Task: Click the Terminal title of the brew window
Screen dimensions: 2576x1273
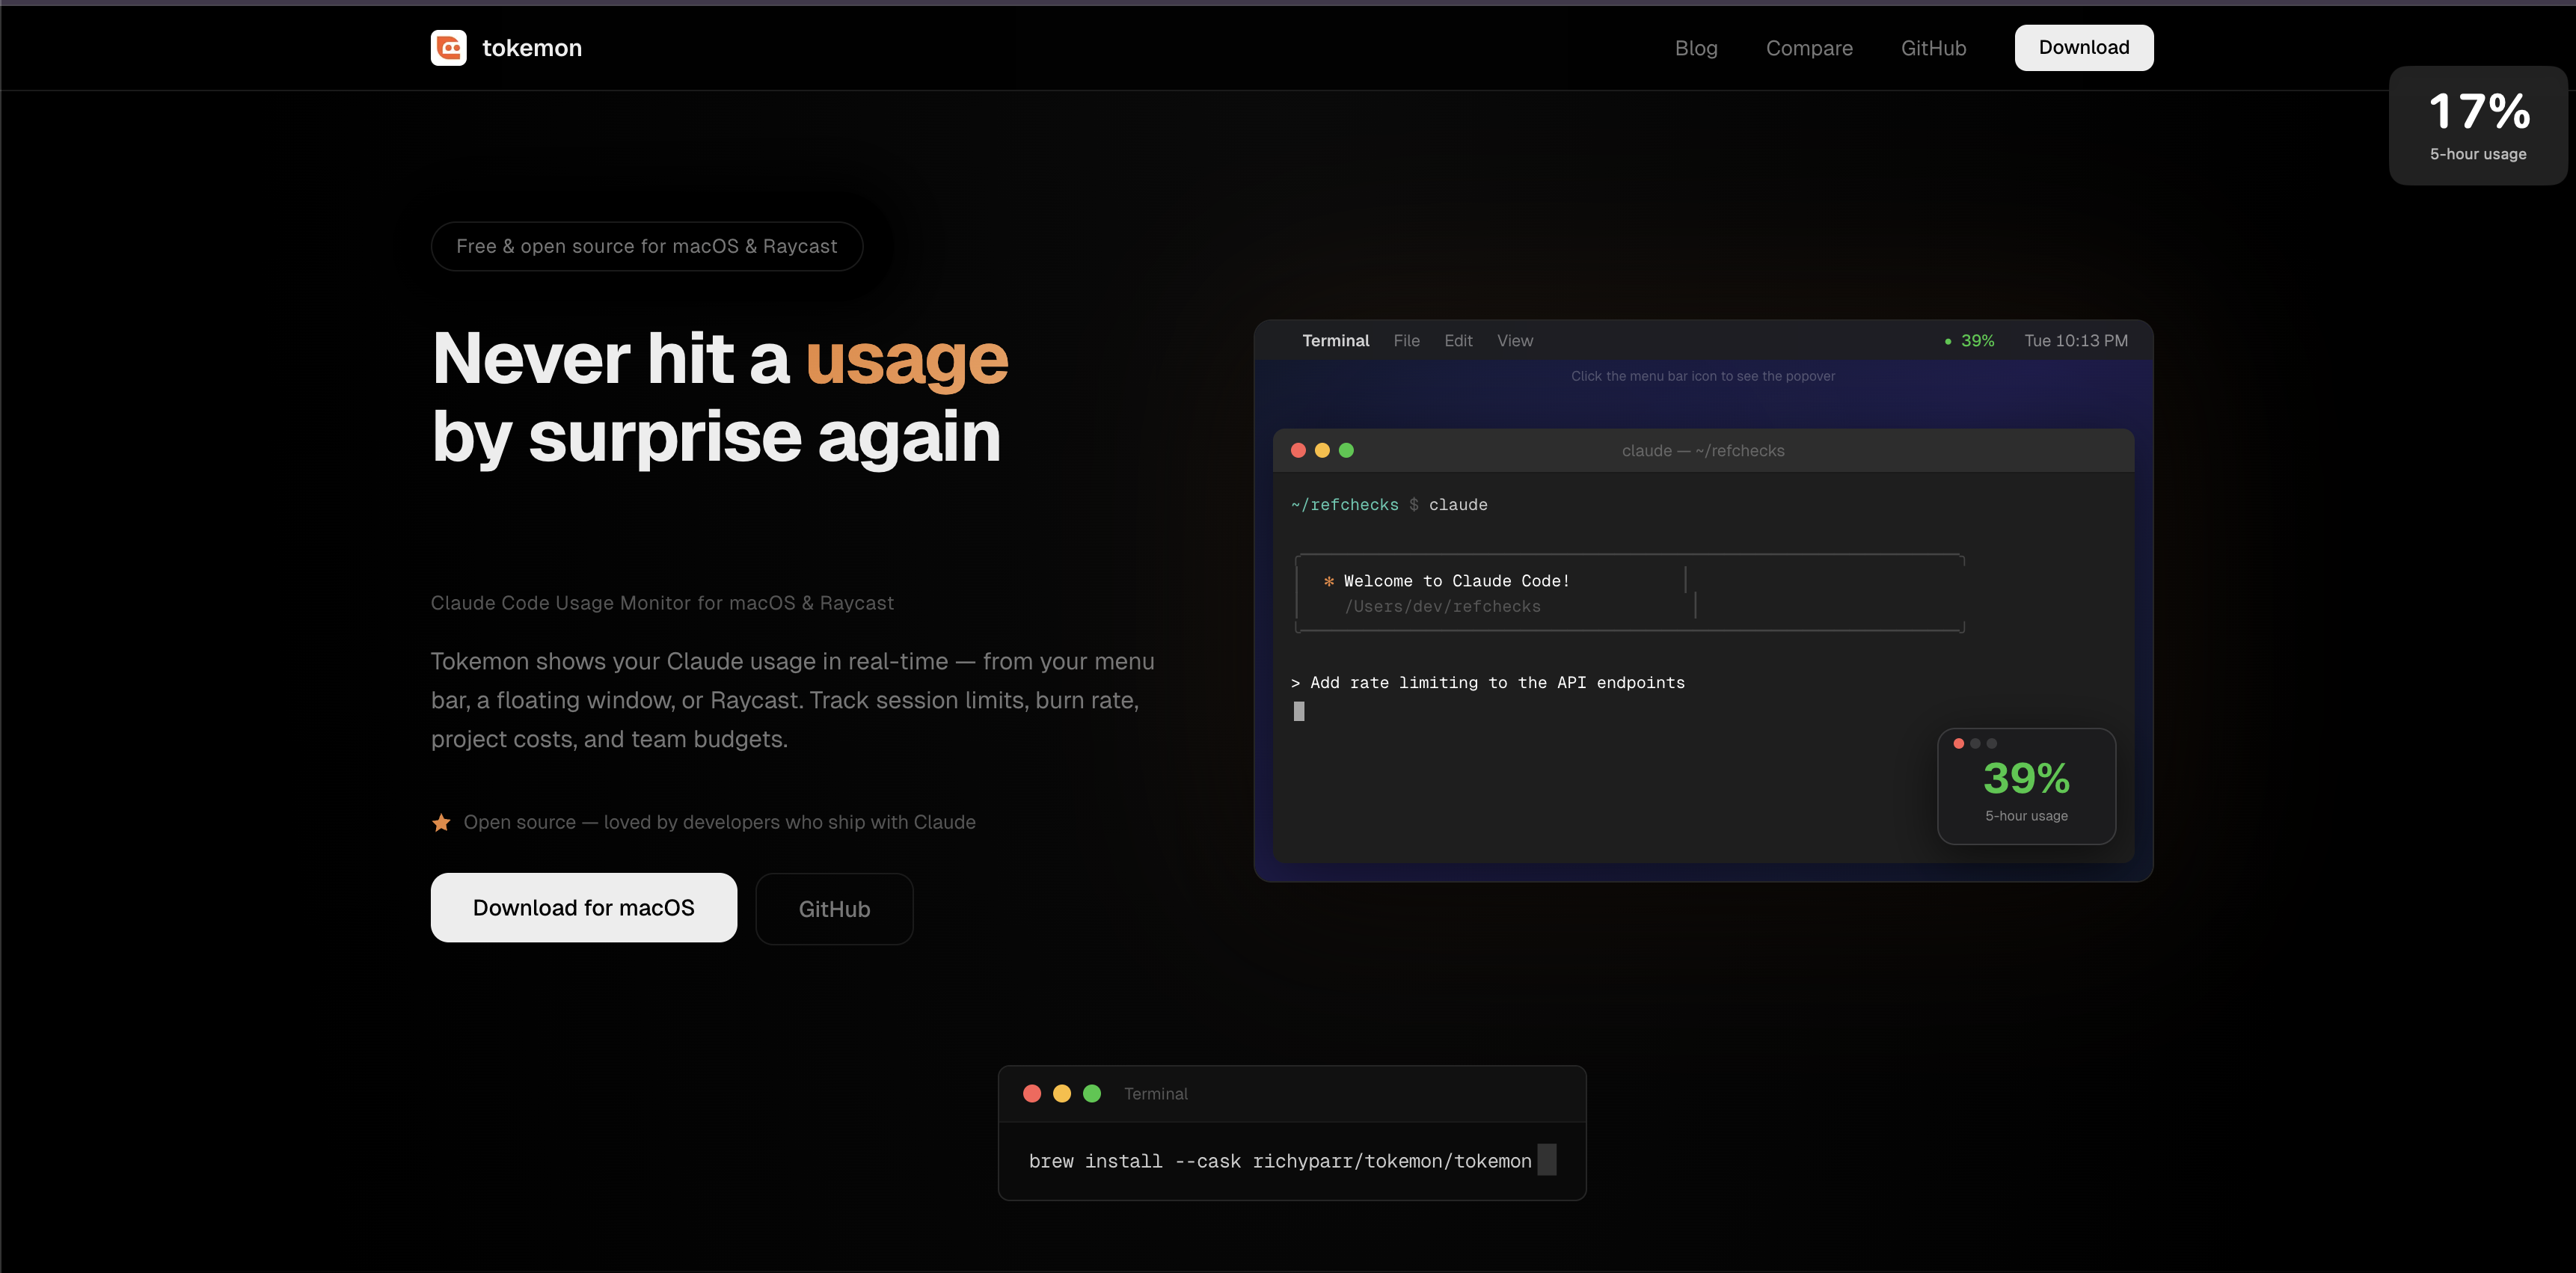Action: pyautogui.click(x=1155, y=1094)
